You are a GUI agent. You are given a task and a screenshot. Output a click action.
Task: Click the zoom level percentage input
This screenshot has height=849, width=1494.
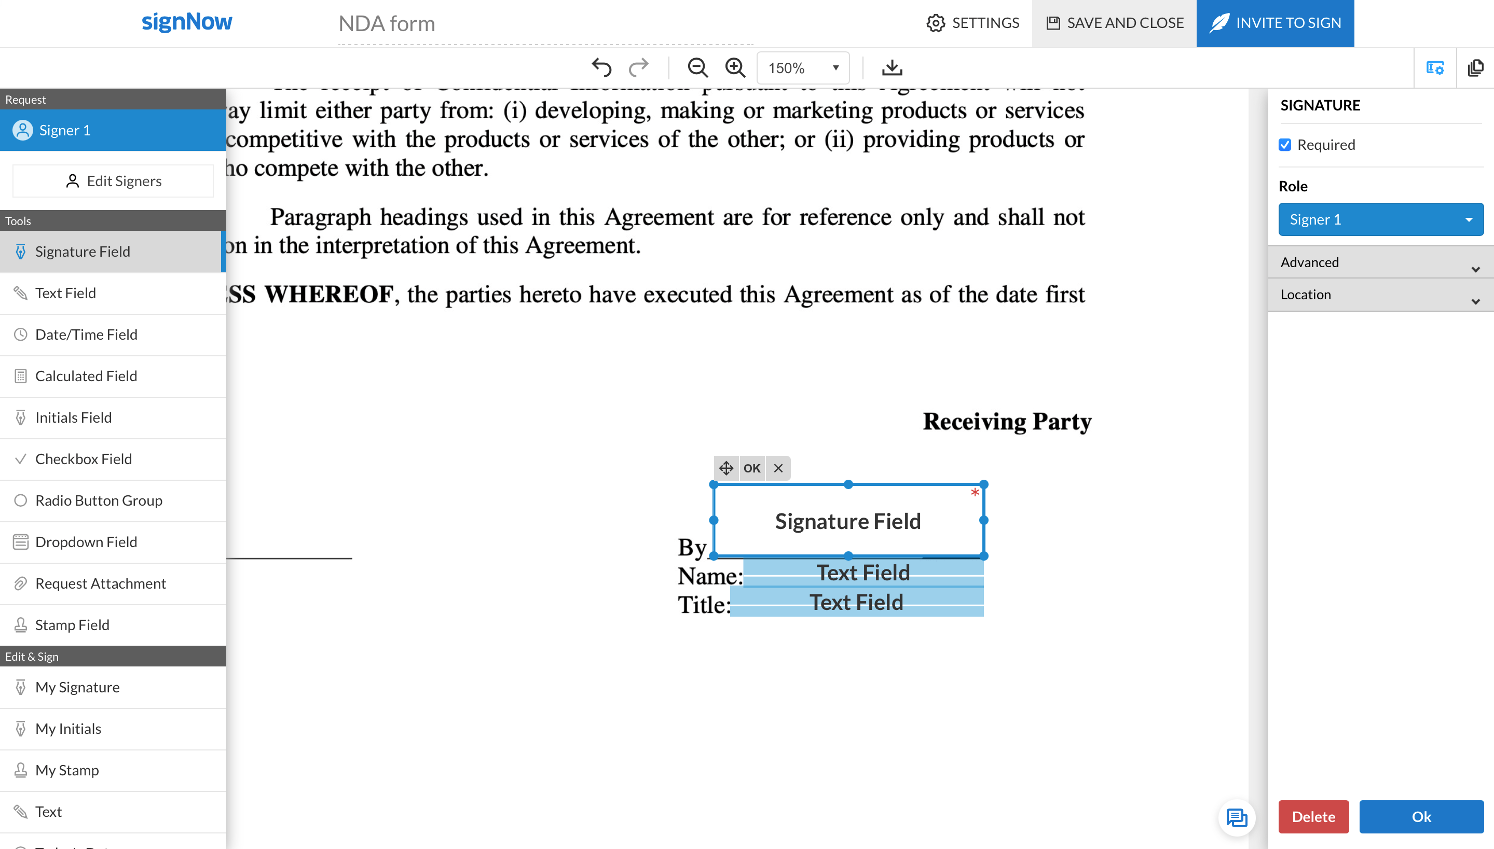(x=794, y=67)
